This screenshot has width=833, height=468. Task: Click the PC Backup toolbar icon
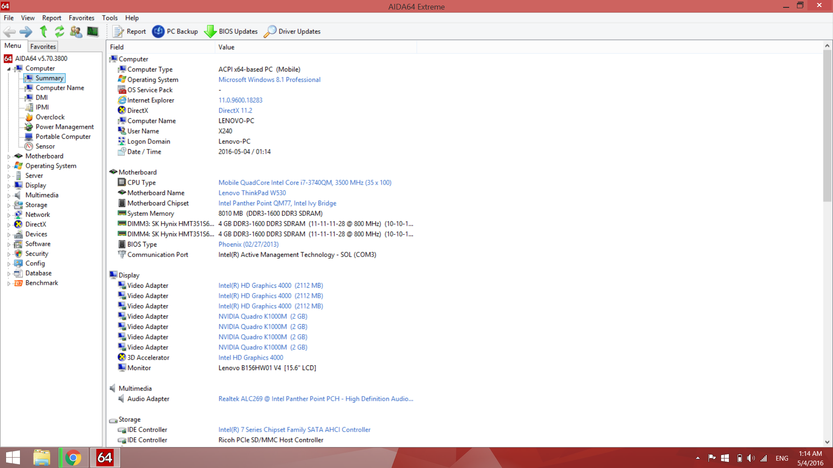[158, 31]
